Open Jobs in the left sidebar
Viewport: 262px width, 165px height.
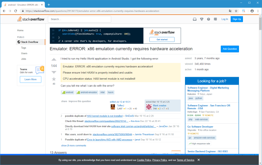coord(23,59)
